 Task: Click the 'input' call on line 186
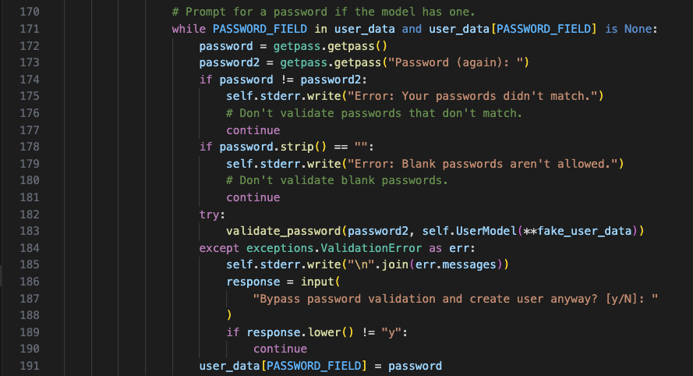tap(317, 282)
